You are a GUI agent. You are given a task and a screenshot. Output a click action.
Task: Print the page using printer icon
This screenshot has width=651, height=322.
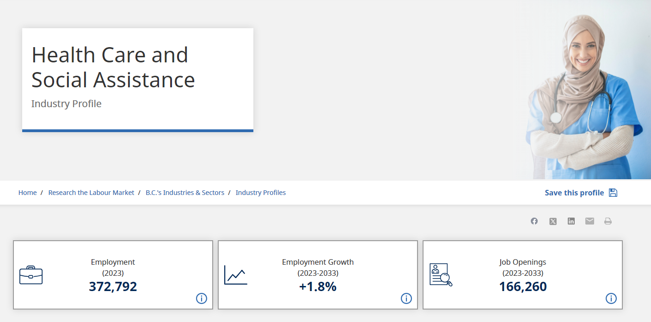(x=608, y=221)
